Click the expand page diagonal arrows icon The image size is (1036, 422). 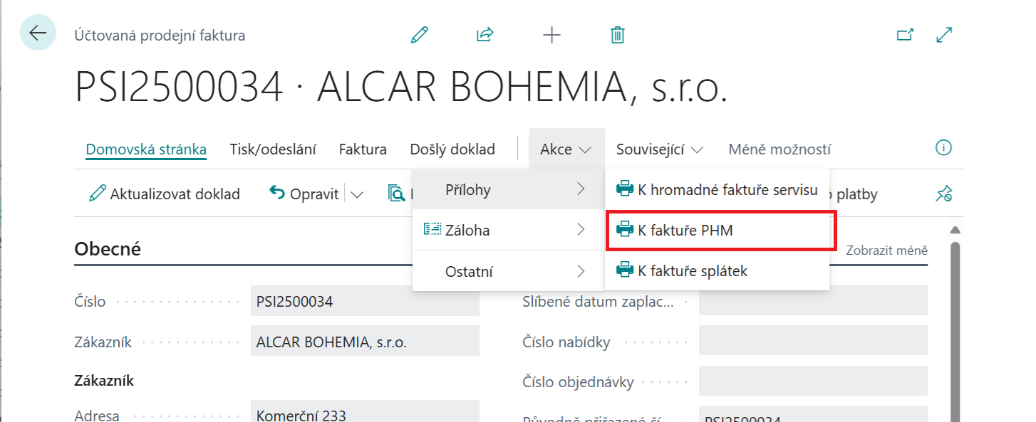(x=944, y=35)
